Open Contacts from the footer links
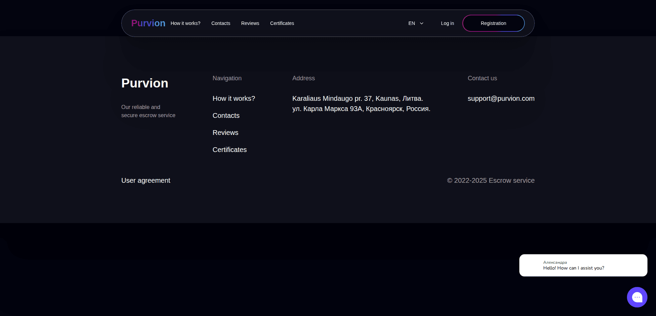The width and height of the screenshot is (656, 316). [226, 115]
